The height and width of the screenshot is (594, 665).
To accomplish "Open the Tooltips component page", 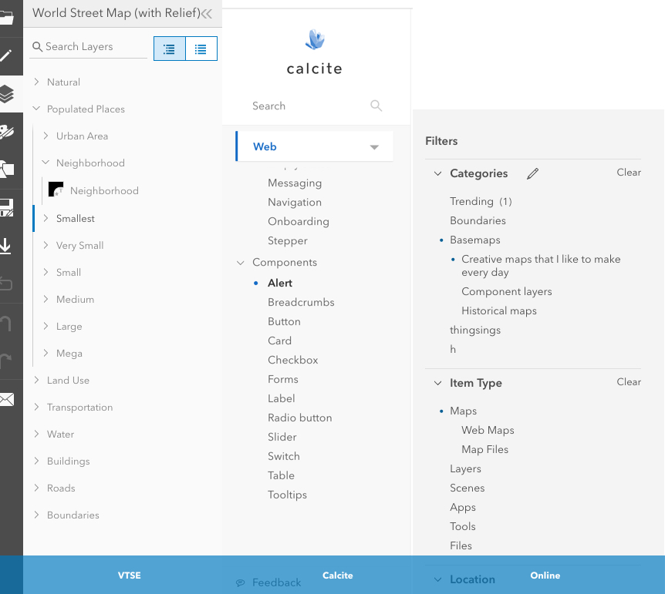I will tap(287, 495).
